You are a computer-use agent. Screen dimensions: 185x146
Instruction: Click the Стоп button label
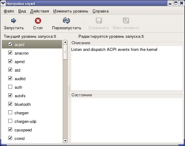click(x=38, y=28)
